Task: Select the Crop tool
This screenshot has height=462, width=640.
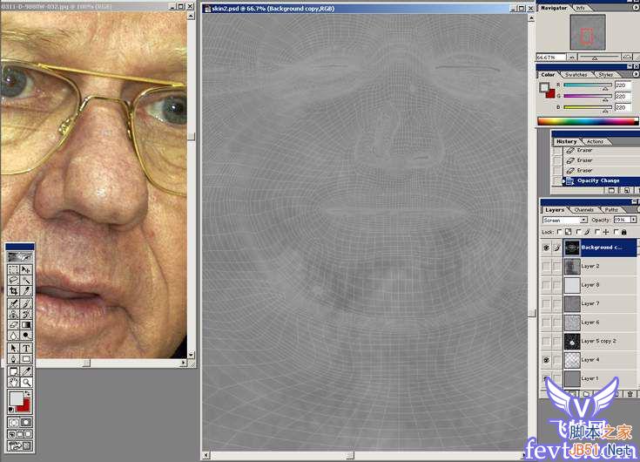Action: (x=14, y=291)
